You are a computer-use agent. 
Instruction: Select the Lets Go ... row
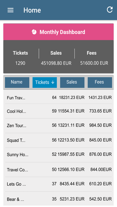coord(59,184)
